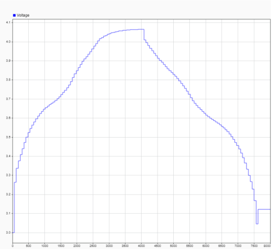Click the 7500 x-axis tick label

(254, 246)
